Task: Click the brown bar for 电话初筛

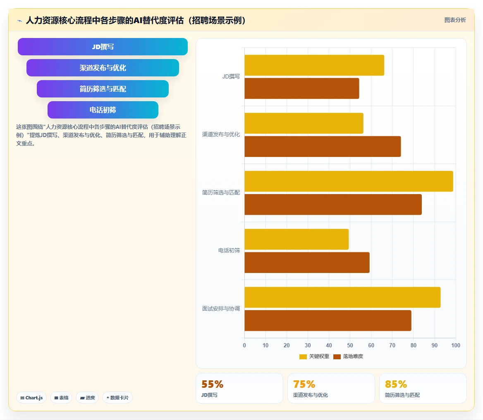Action: tap(307, 263)
